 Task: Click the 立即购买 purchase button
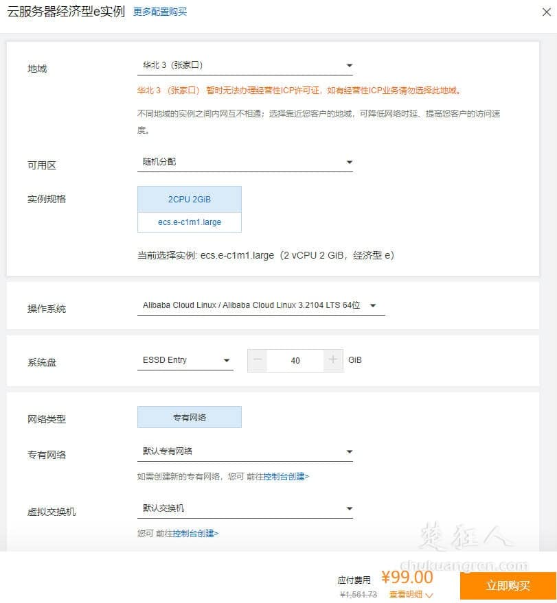point(509,587)
